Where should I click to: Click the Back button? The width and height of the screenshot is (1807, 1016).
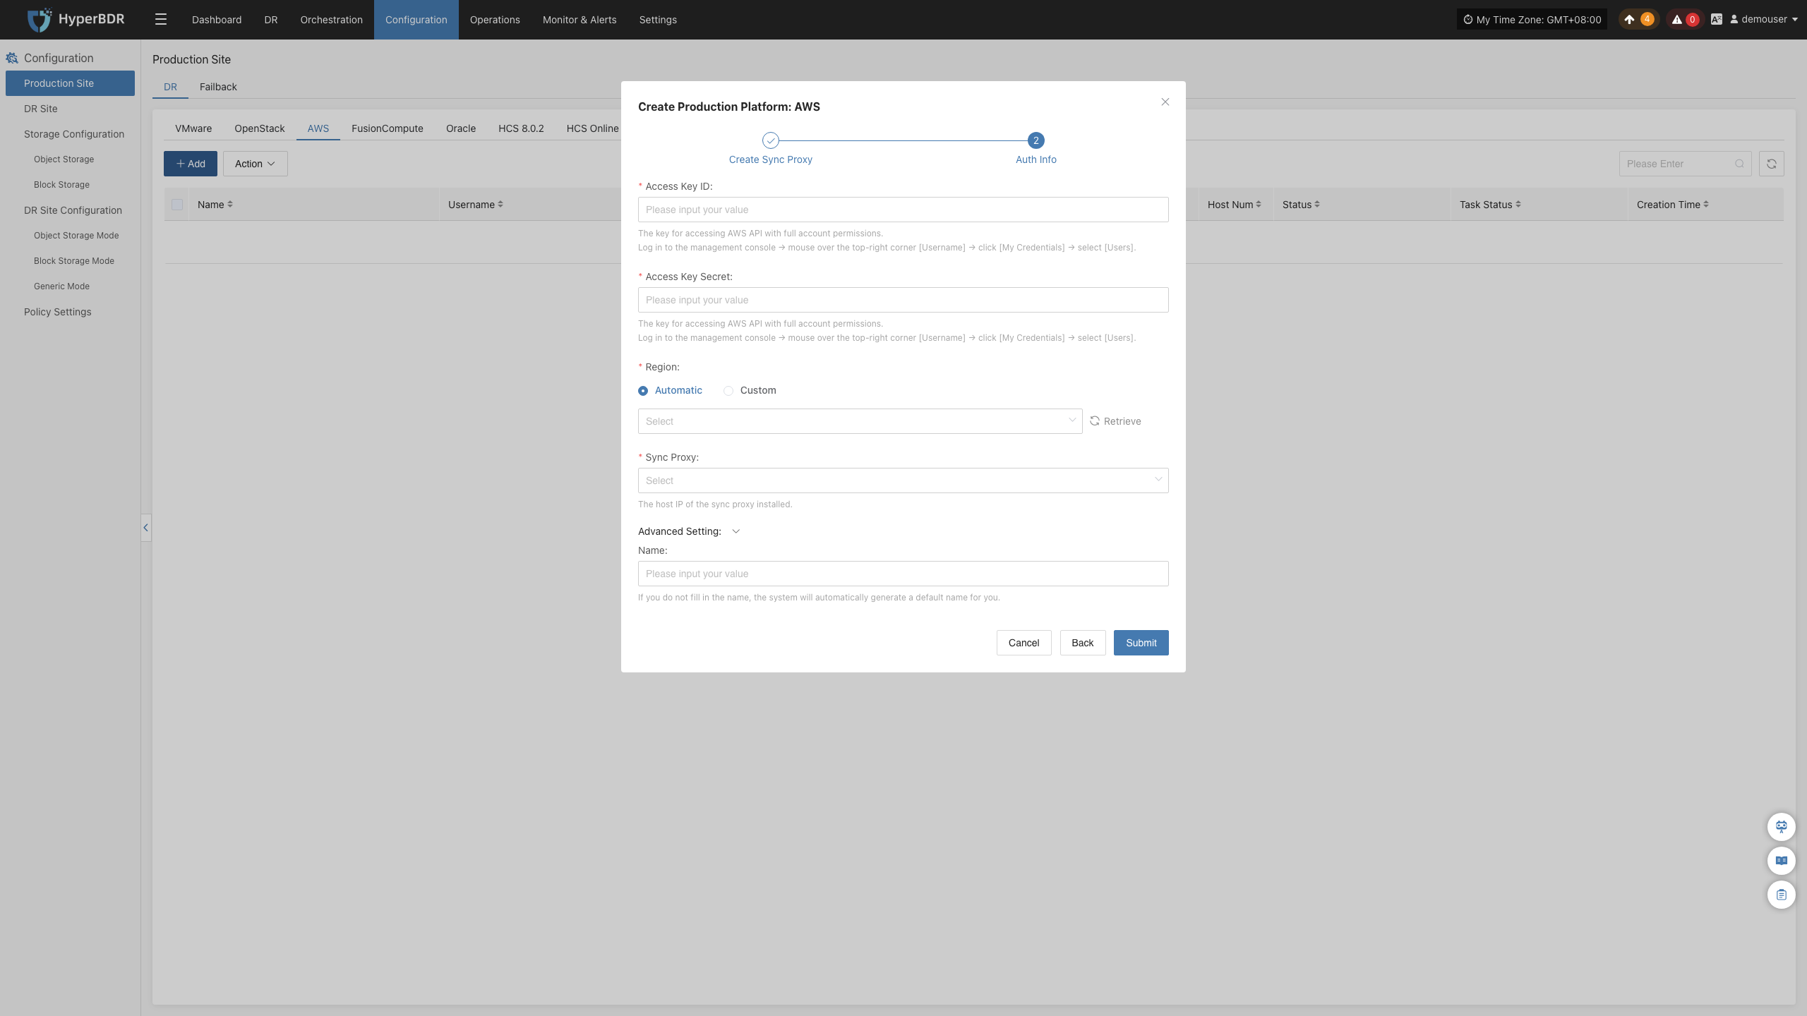[1083, 643]
